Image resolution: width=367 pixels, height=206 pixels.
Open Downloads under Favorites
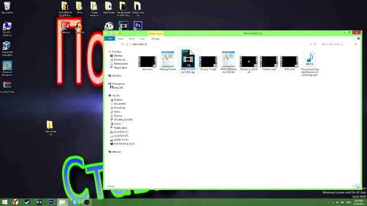click(x=120, y=60)
